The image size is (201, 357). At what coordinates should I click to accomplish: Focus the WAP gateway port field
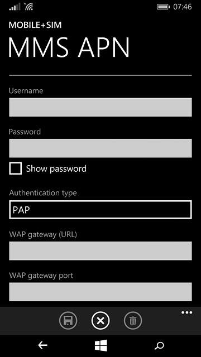click(100, 292)
